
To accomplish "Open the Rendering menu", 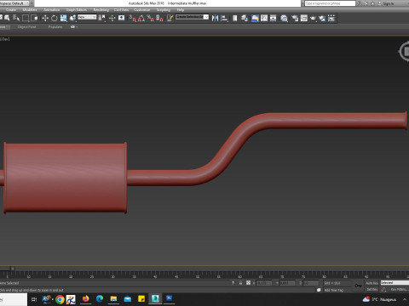I will (101, 10).
